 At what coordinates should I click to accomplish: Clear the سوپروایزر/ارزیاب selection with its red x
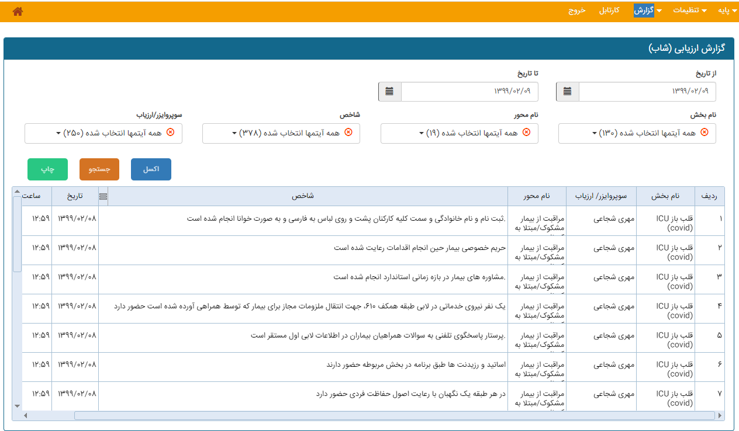pos(171,133)
